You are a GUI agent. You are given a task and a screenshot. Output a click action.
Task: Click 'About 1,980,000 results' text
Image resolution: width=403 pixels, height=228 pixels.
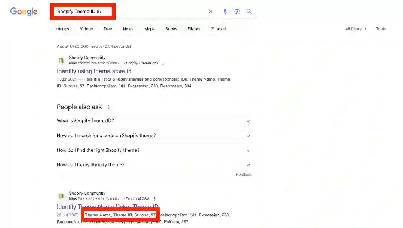point(94,46)
